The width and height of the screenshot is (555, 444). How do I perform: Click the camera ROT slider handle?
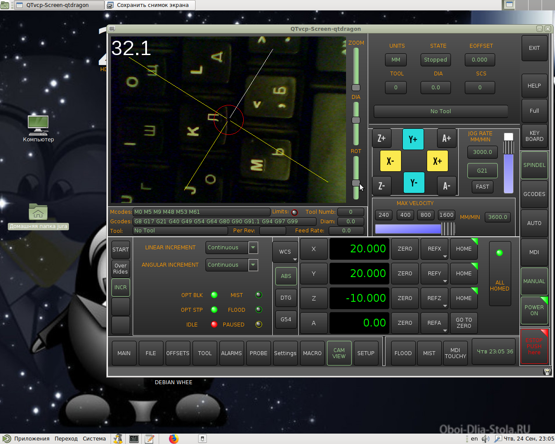pos(356,183)
